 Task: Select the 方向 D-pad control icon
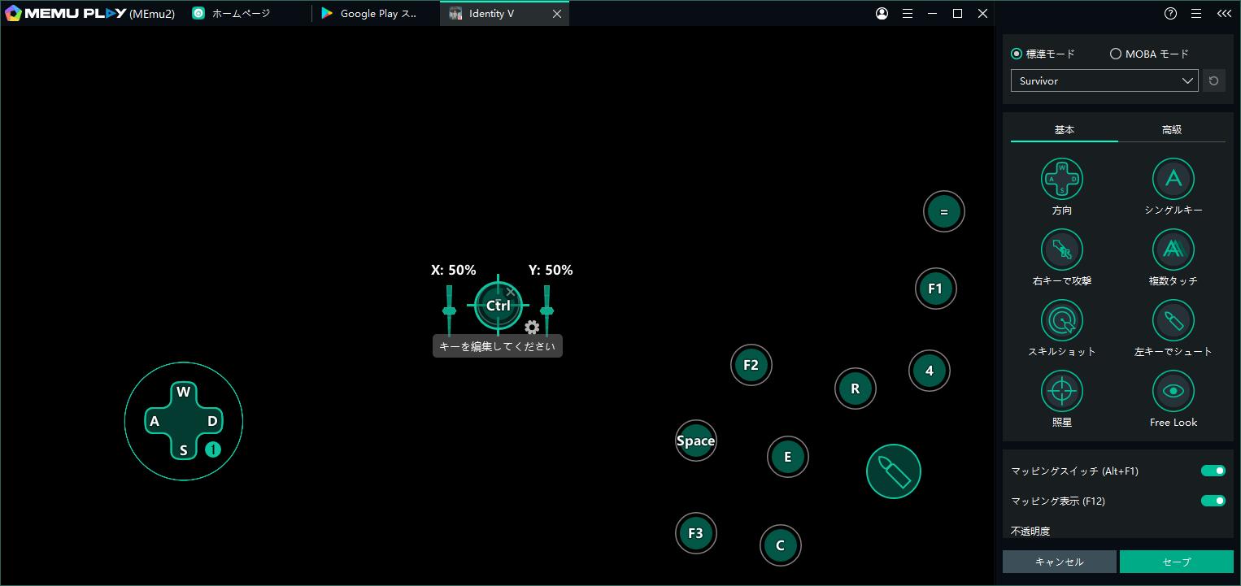(1061, 179)
